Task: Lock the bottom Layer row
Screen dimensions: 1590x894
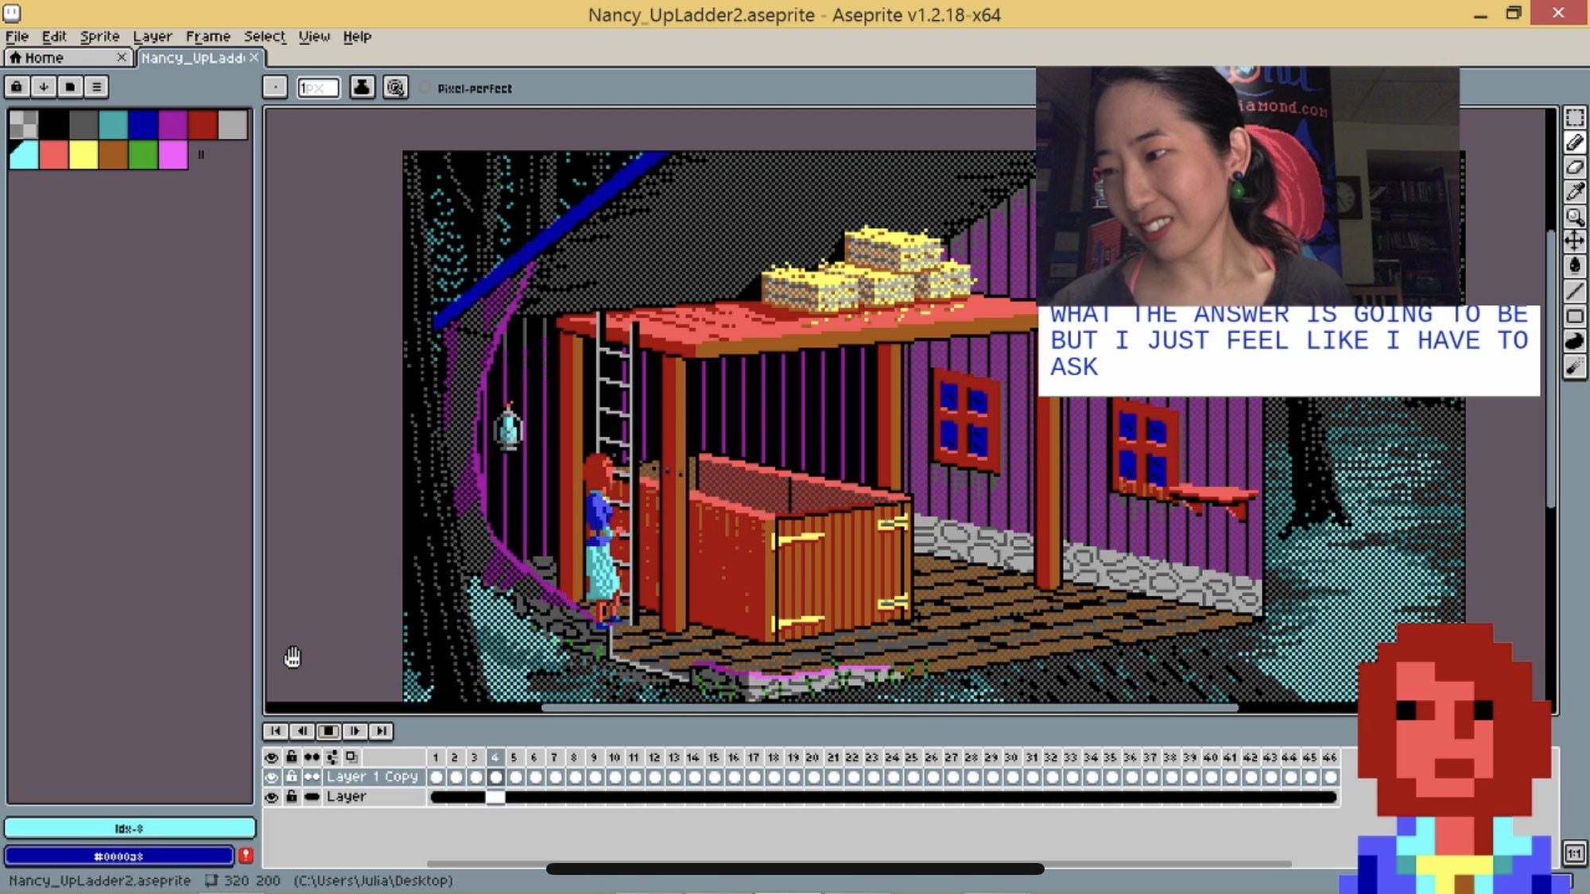Action: tap(292, 797)
